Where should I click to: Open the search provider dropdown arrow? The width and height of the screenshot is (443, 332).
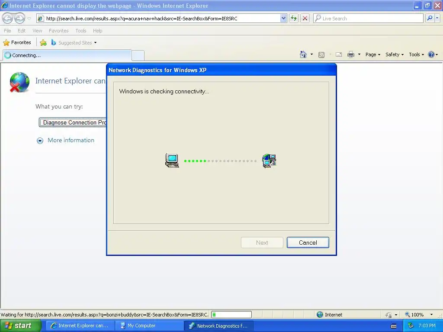(x=437, y=18)
